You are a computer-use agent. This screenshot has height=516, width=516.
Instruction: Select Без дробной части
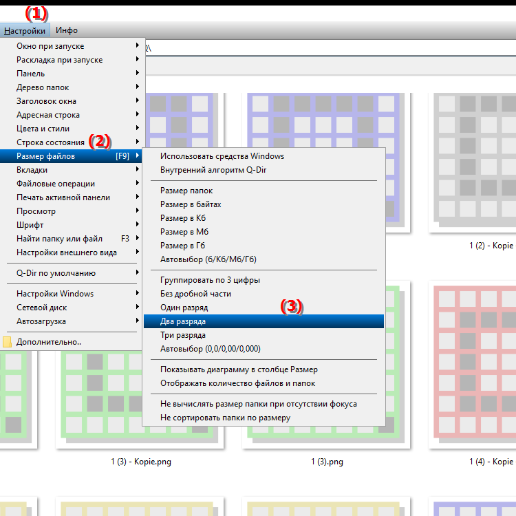(264, 294)
